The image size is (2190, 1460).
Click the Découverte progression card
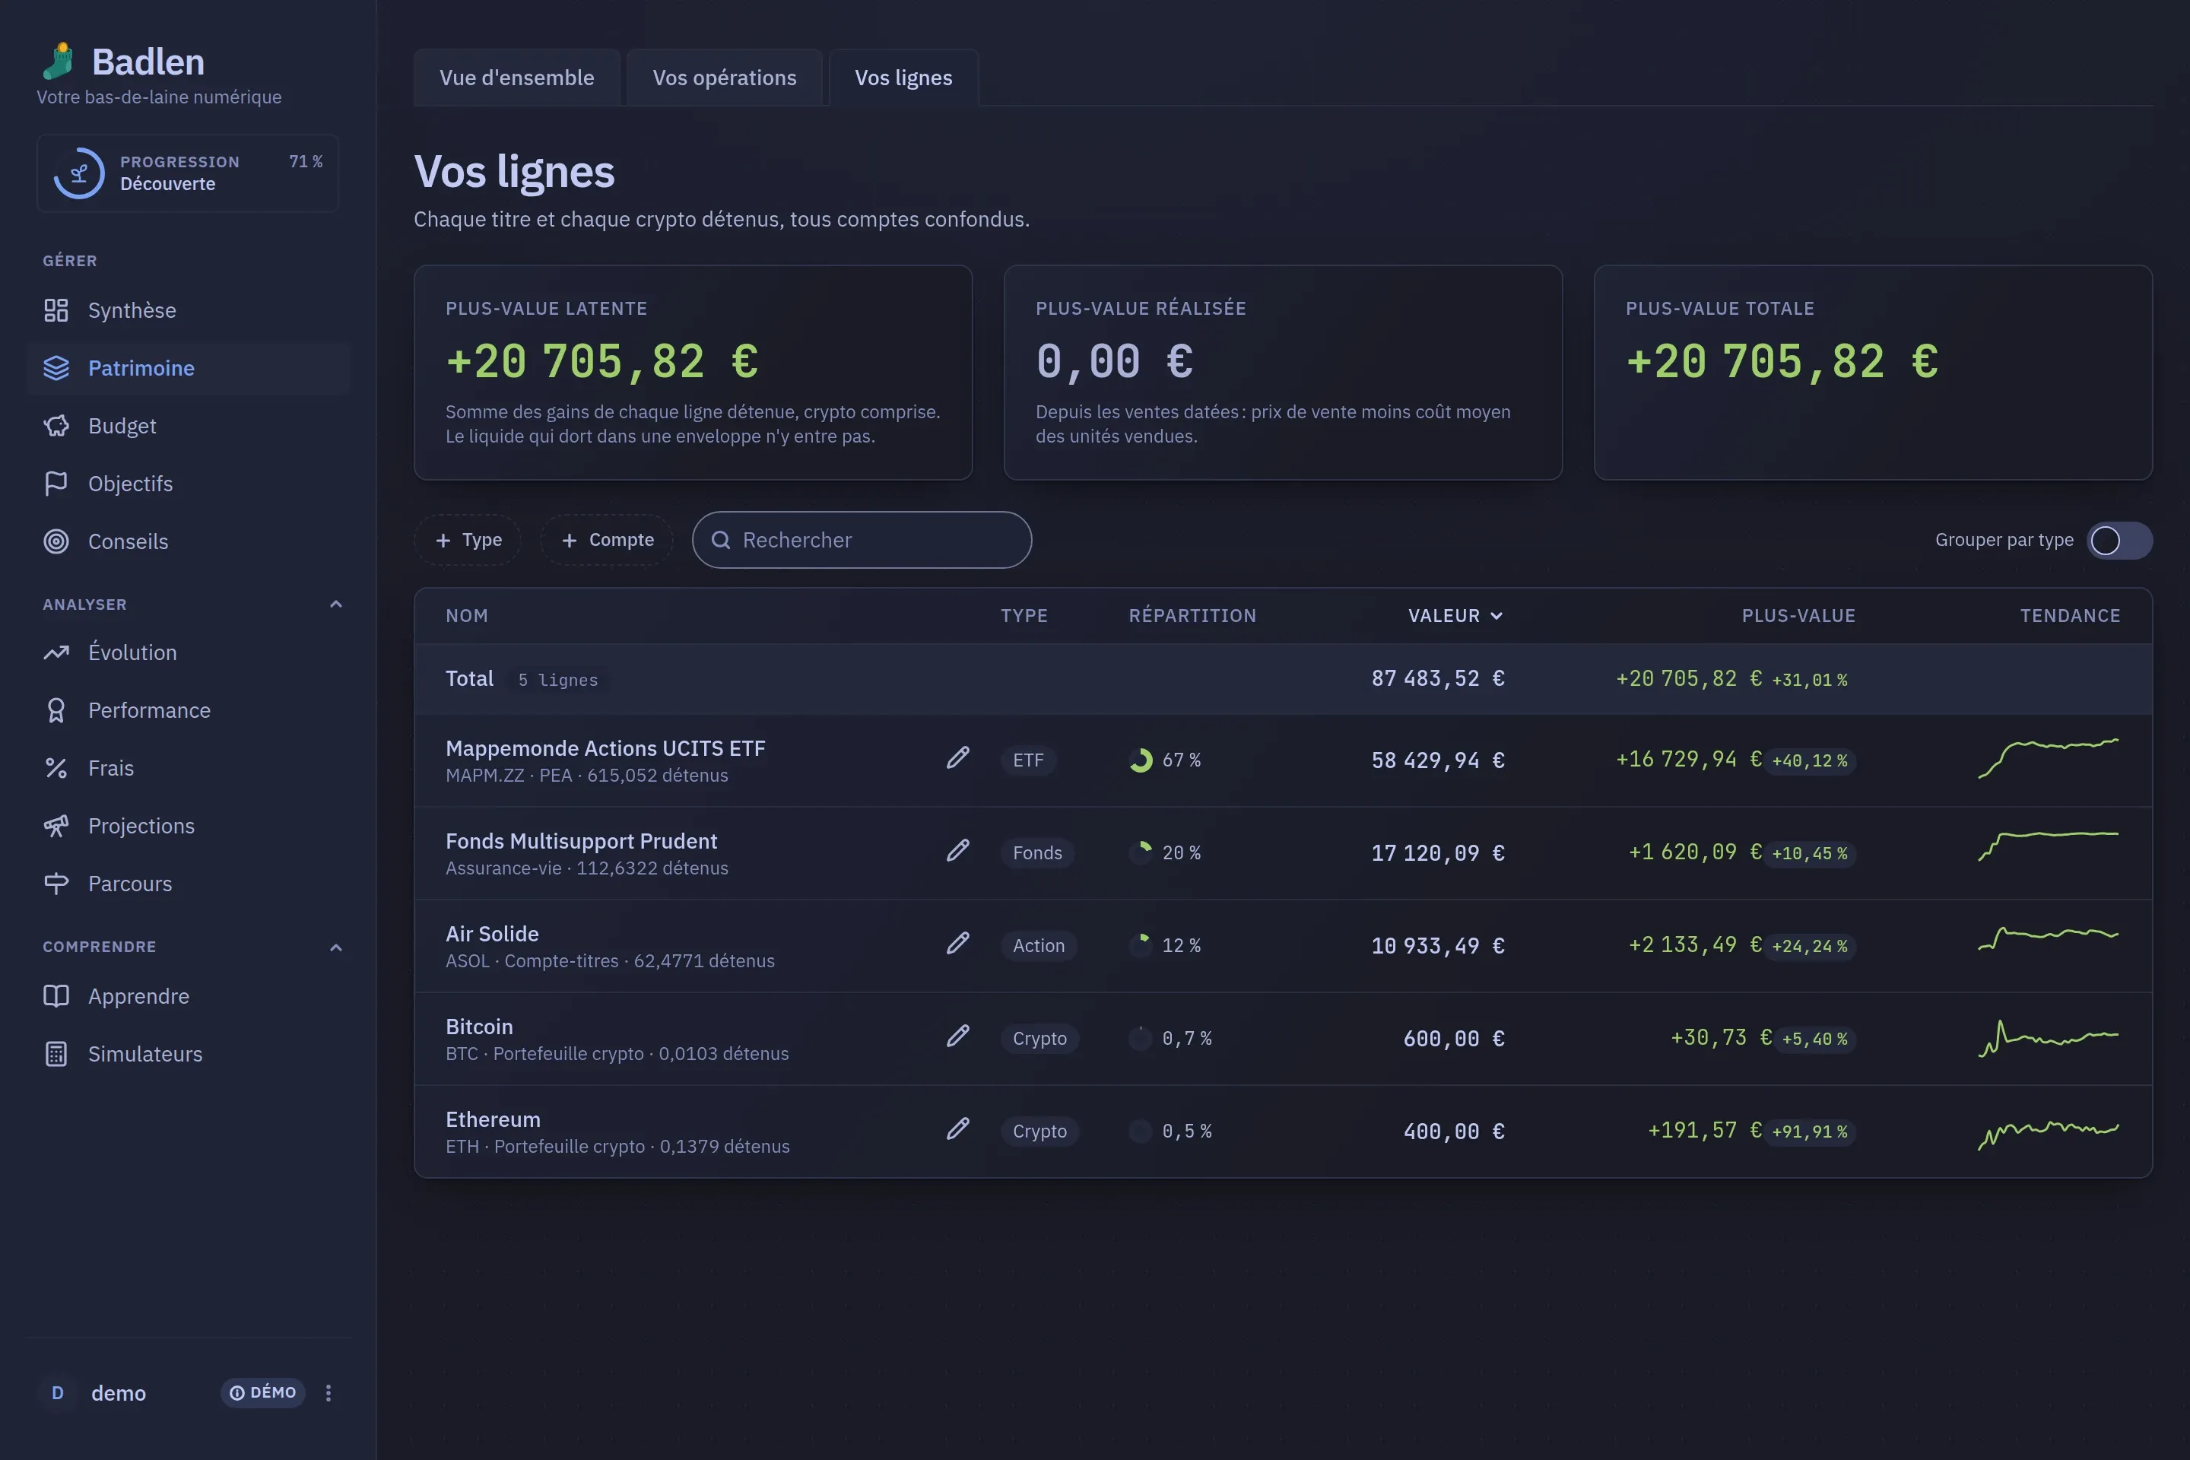[188, 173]
